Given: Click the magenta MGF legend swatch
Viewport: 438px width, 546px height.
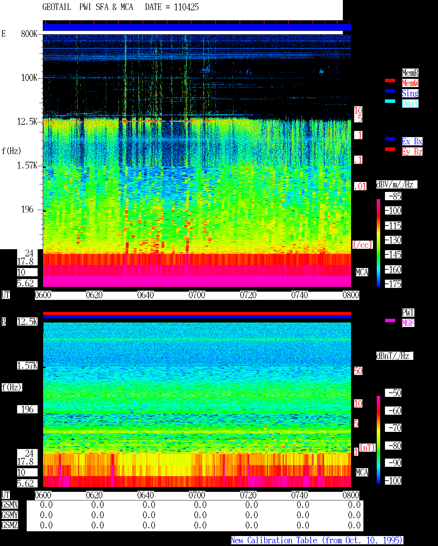Looking at the screenshot, I should pos(390,320).
